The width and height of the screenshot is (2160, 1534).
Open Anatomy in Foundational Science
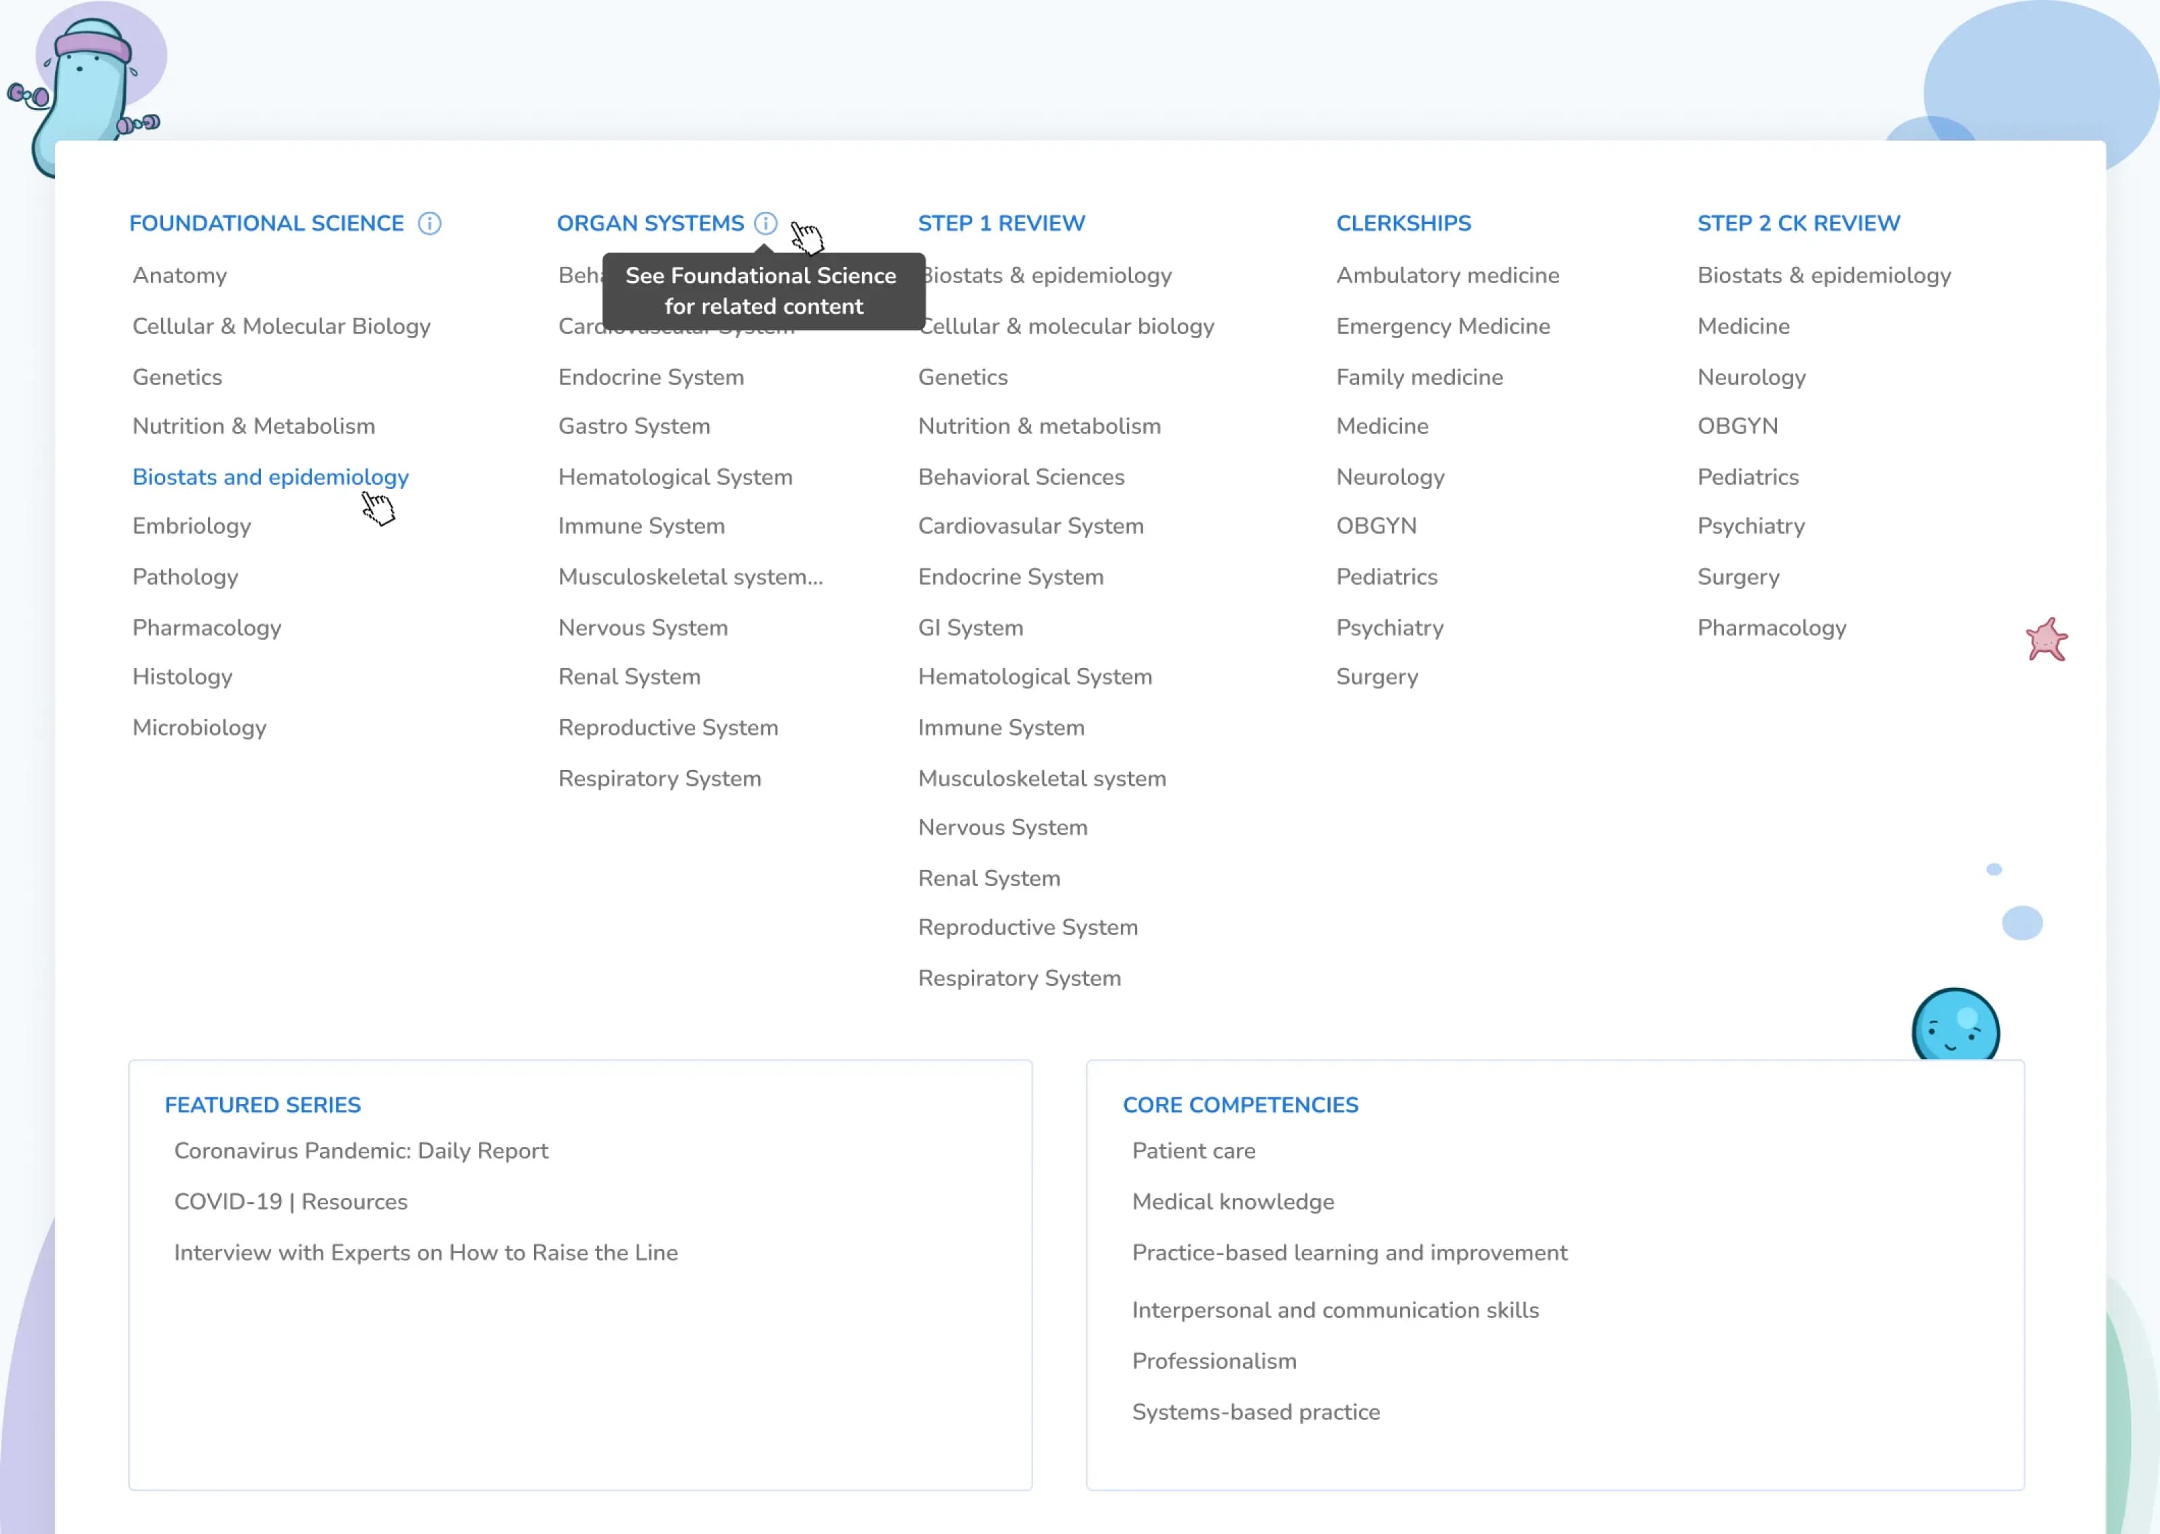(x=179, y=276)
